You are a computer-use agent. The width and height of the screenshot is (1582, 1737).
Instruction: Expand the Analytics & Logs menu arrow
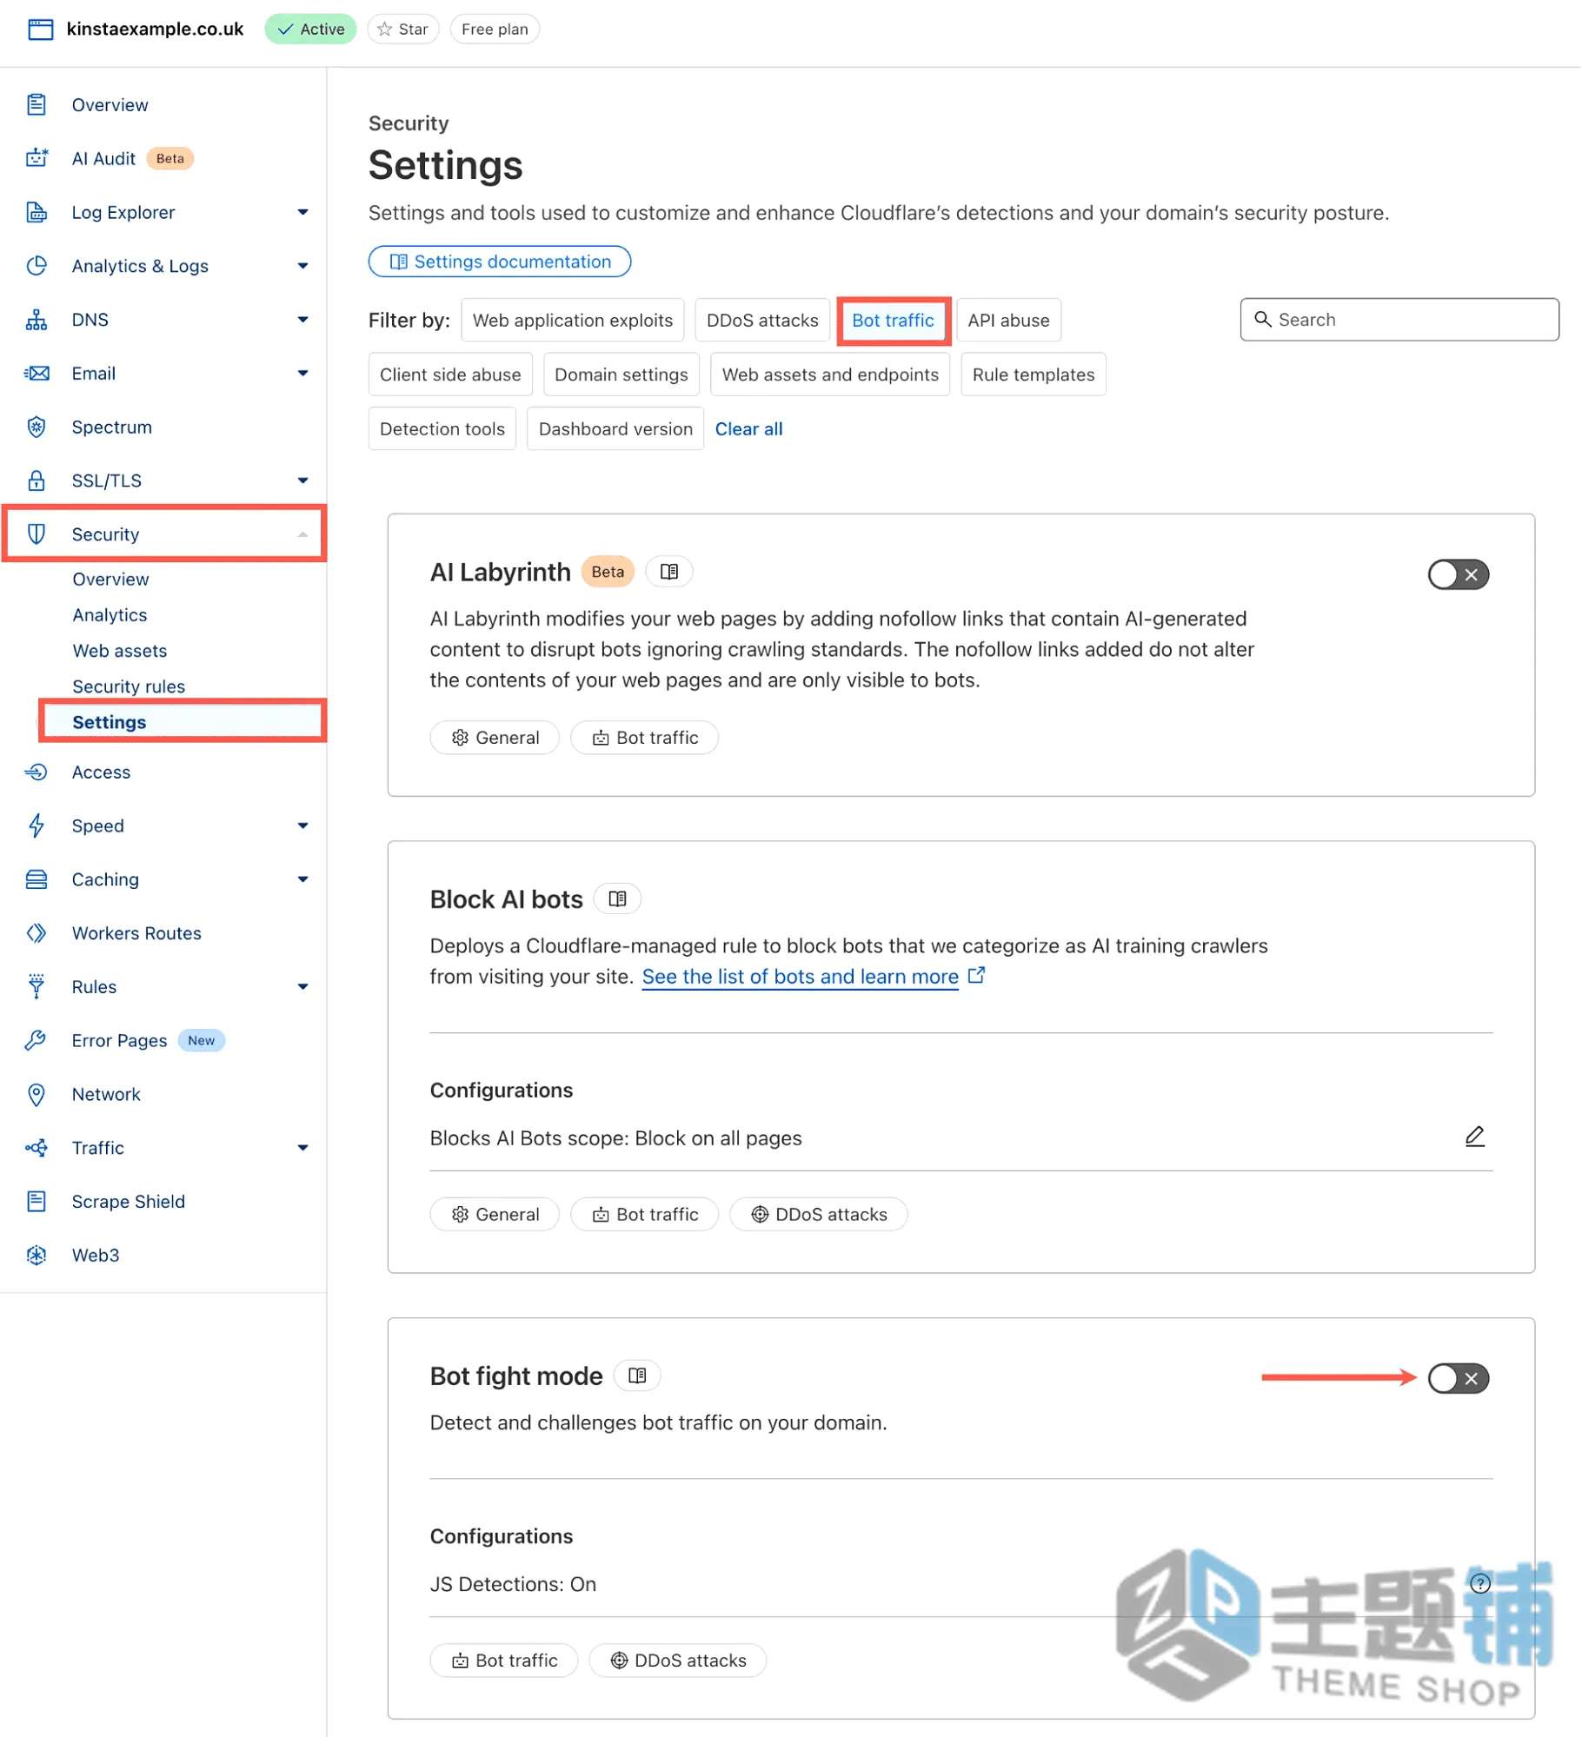pyautogui.click(x=302, y=266)
